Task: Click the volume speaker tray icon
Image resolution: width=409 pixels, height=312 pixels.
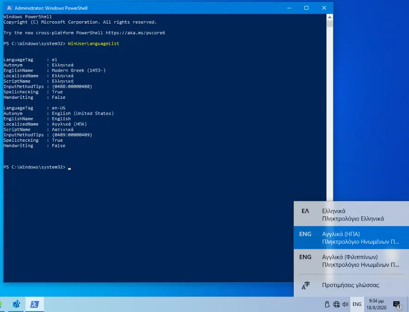Action: click(x=345, y=304)
